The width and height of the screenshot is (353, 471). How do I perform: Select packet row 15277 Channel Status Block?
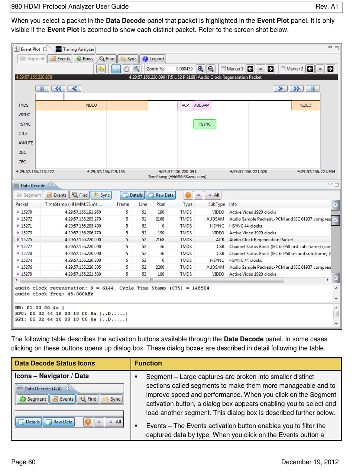[x=172, y=246]
